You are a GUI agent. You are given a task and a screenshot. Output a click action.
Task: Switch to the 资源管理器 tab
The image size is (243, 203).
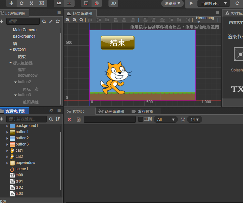click(14, 111)
